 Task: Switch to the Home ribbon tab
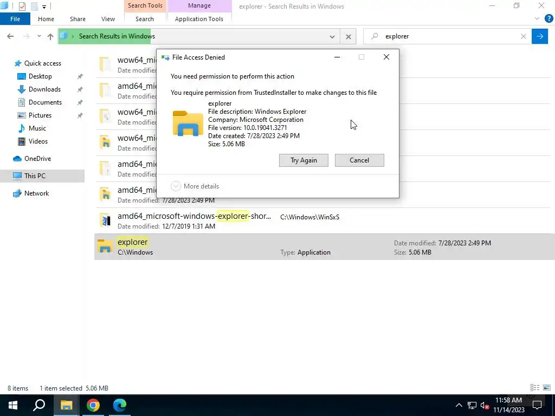(46, 19)
